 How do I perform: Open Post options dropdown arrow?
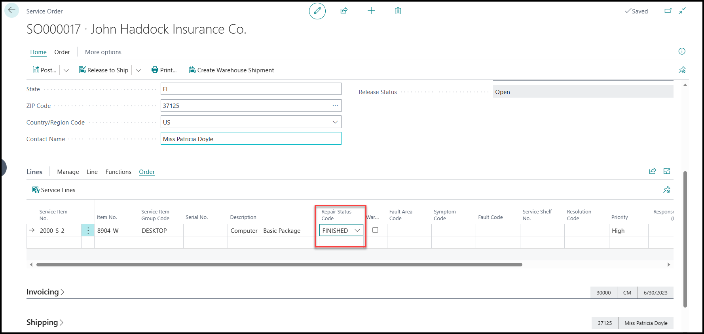coord(66,70)
